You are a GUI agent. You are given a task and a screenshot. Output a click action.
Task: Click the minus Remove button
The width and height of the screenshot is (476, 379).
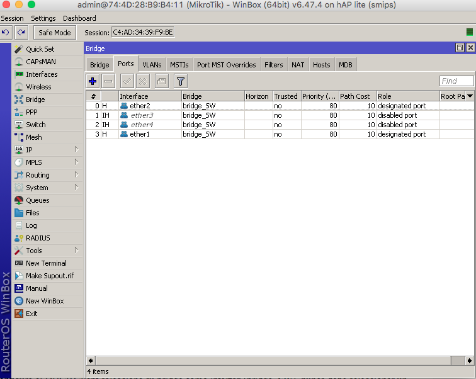pyautogui.click(x=108, y=81)
